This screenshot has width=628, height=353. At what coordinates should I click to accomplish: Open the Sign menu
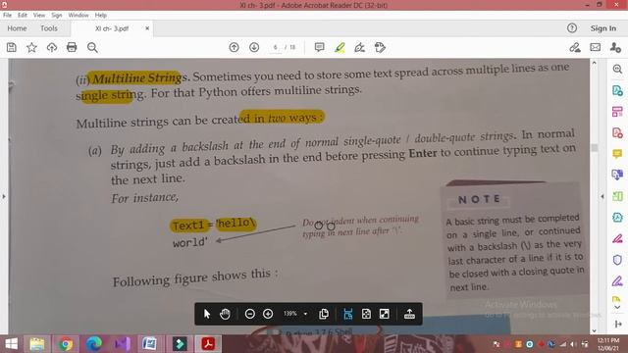(57, 15)
